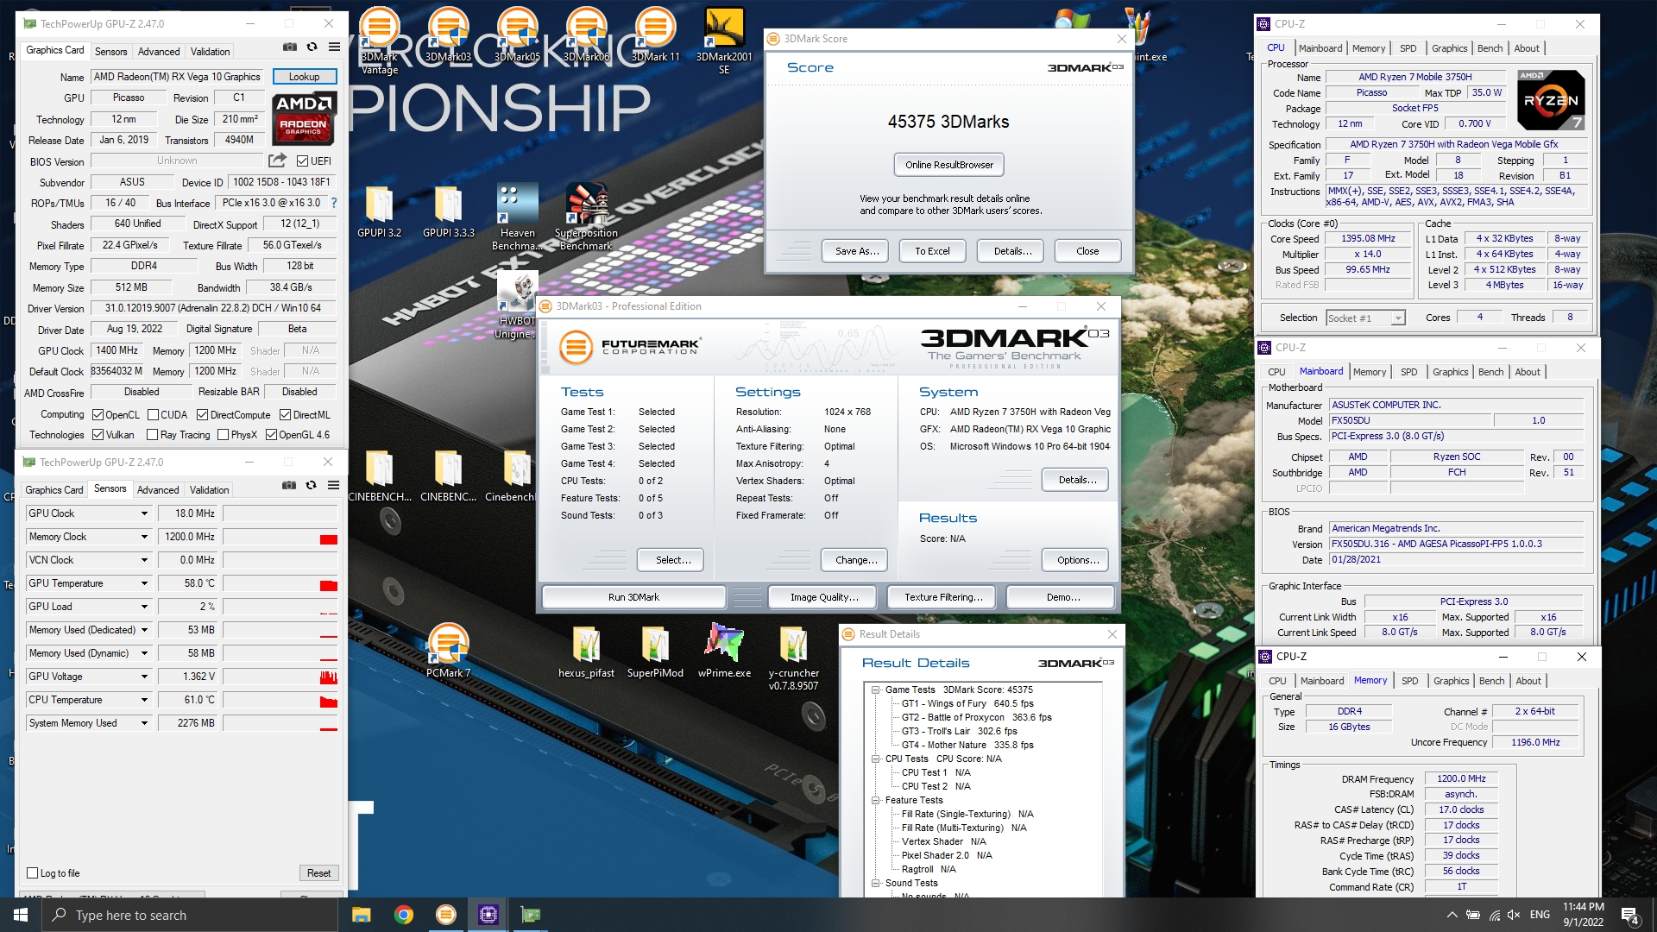The width and height of the screenshot is (1657, 932).
Task: Click GPU Temperature sensor graph
Action: click(x=280, y=583)
